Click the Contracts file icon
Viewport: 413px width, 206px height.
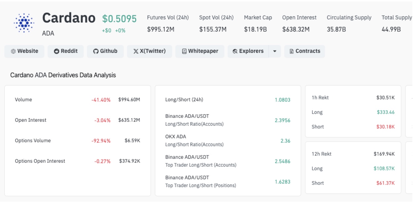(x=291, y=51)
